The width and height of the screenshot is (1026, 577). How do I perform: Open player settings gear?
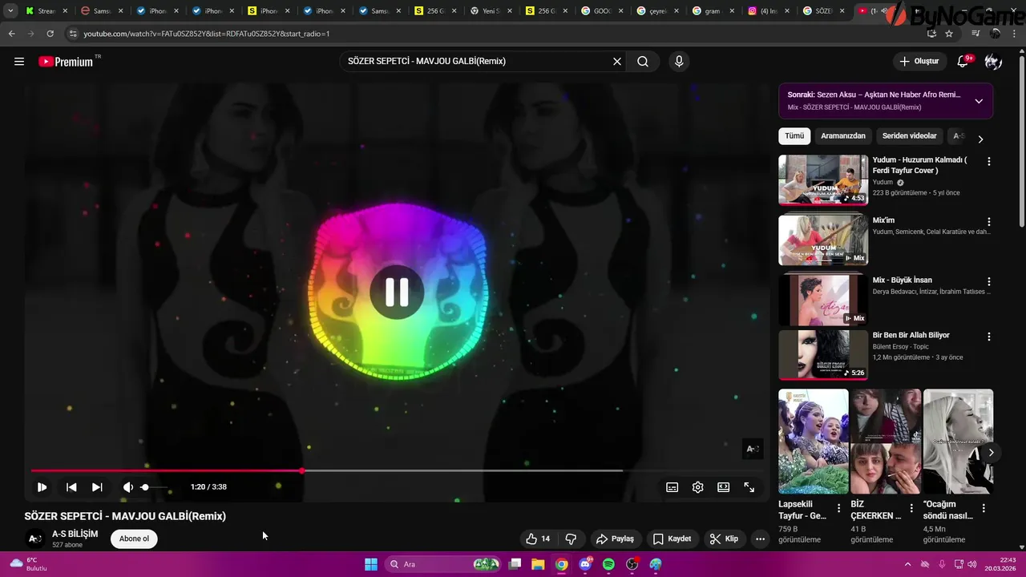698,487
